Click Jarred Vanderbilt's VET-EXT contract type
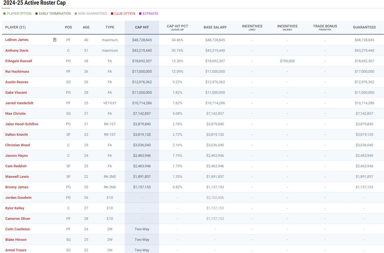This screenshot has width=384, height=253. click(110, 103)
